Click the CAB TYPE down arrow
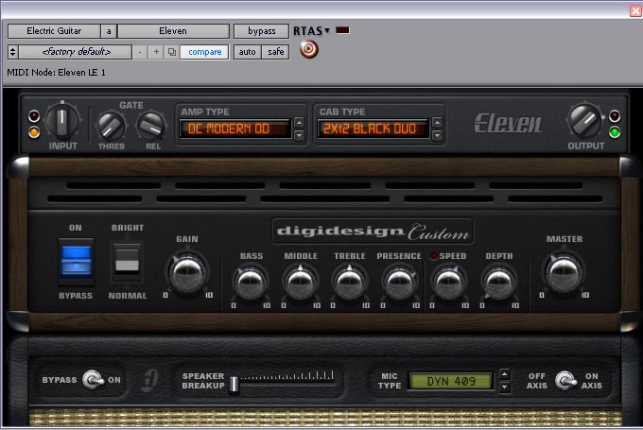643x430 pixels. (x=437, y=135)
